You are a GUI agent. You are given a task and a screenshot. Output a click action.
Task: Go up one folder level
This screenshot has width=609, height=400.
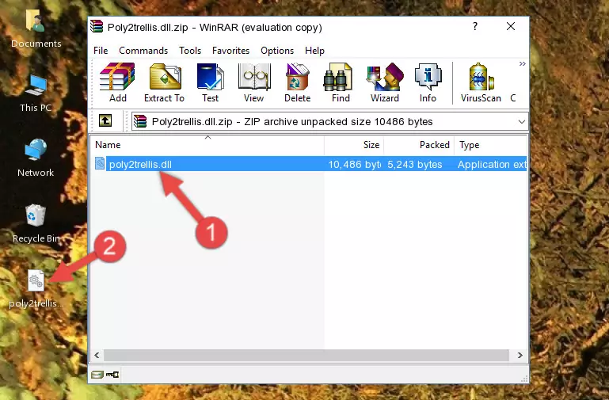click(105, 120)
